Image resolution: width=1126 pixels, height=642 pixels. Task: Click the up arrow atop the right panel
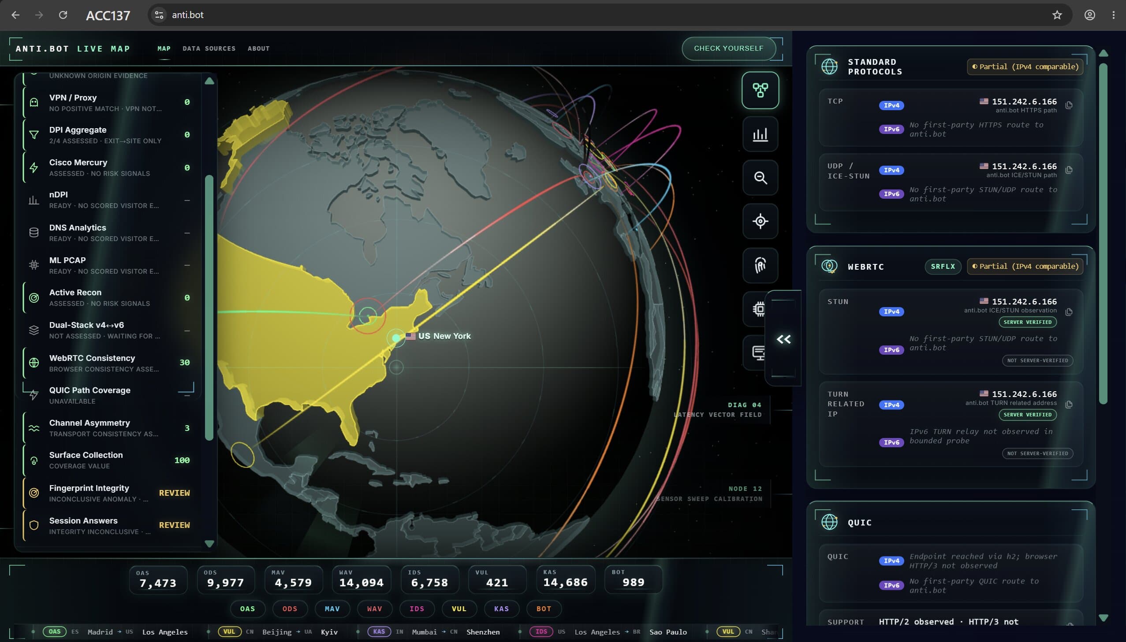(1104, 53)
